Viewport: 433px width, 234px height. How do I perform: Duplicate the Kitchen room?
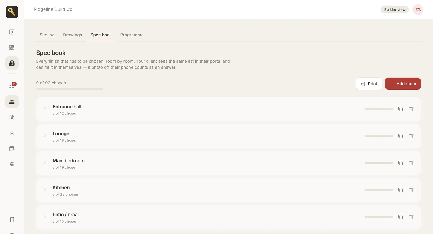[401, 190]
